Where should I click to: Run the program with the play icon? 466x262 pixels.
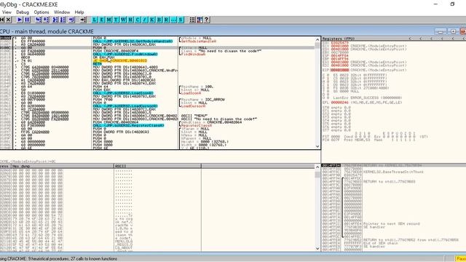click(x=20, y=20)
